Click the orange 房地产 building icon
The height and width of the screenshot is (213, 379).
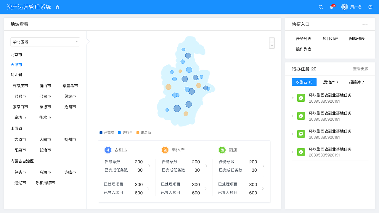(x=165, y=150)
